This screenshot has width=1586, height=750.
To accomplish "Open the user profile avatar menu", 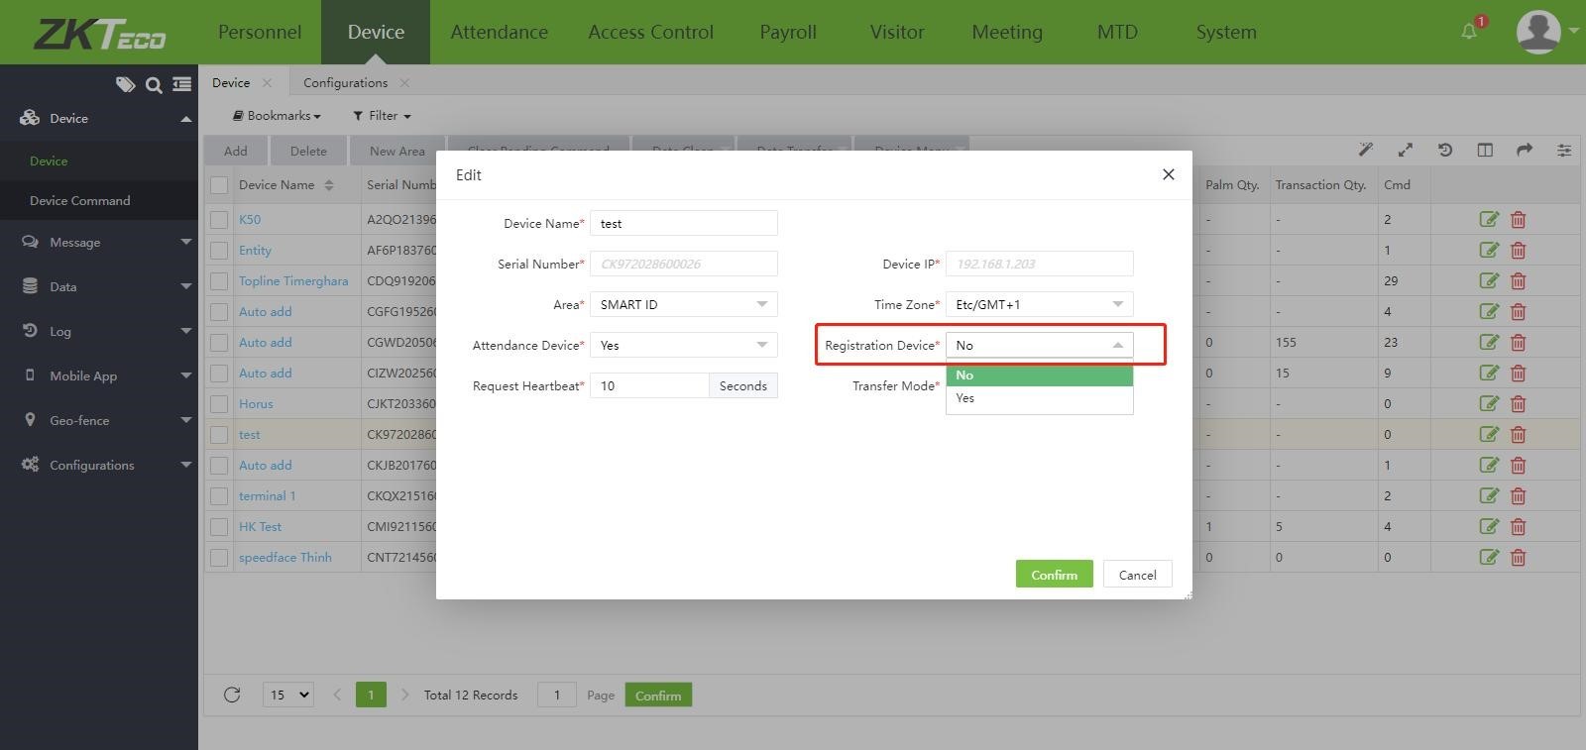I will click(x=1538, y=32).
